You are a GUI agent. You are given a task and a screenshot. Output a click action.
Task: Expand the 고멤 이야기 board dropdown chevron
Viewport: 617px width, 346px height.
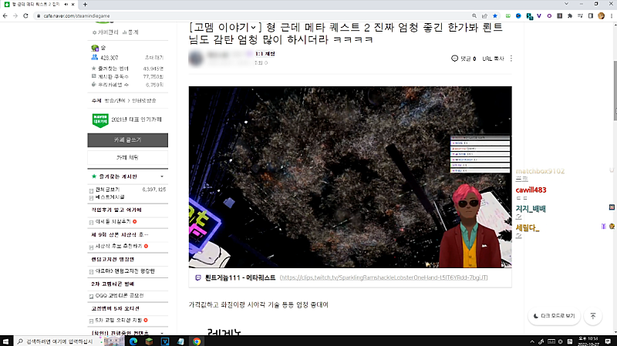pyautogui.click(x=254, y=28)
